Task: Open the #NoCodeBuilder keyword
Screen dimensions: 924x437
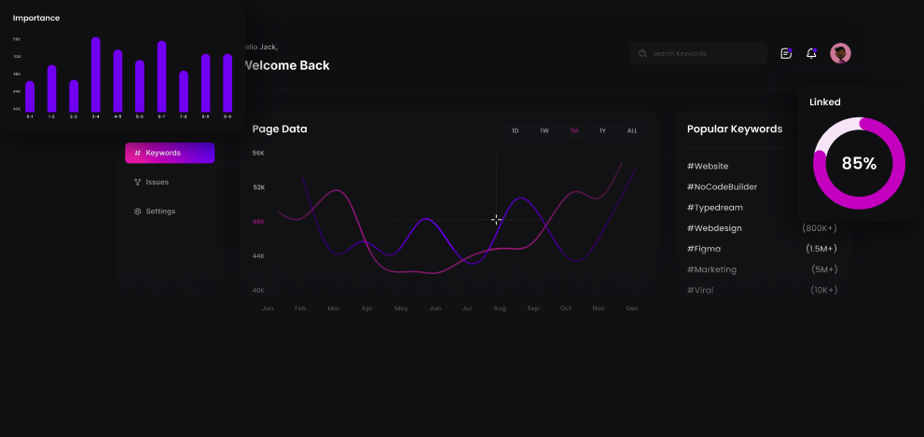Action: click(722, 186)
